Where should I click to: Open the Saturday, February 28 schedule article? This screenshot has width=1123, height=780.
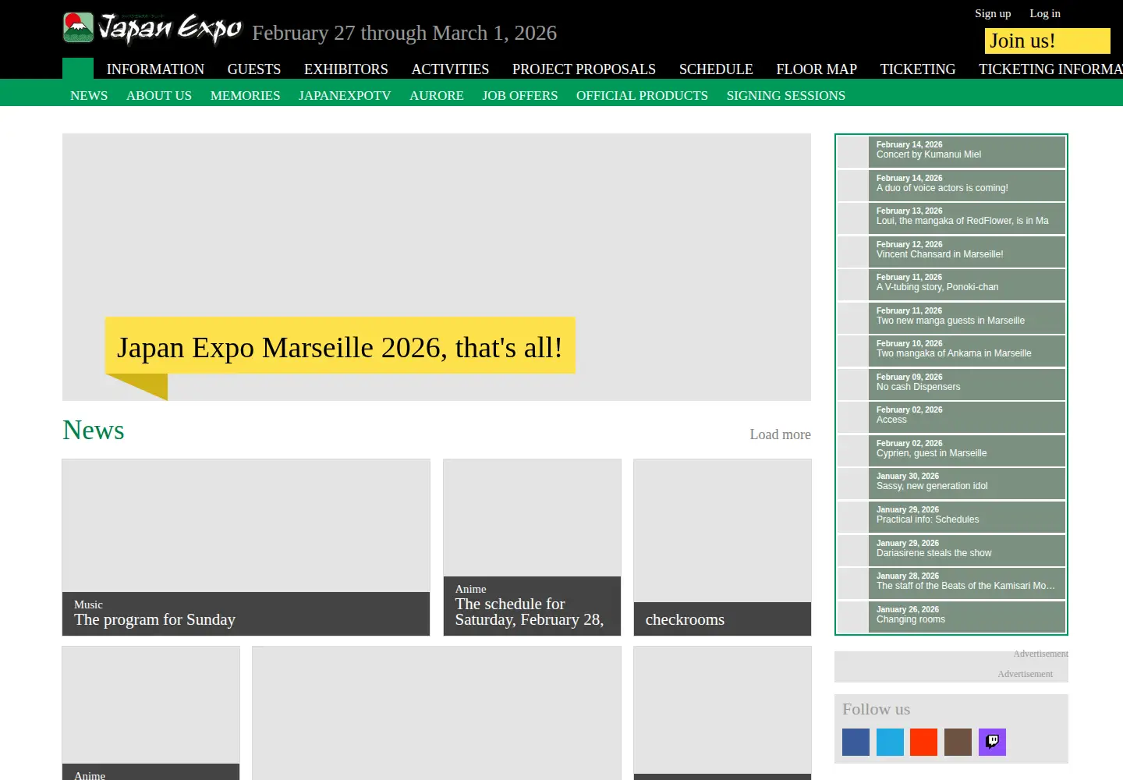click(x=532, y=548)
